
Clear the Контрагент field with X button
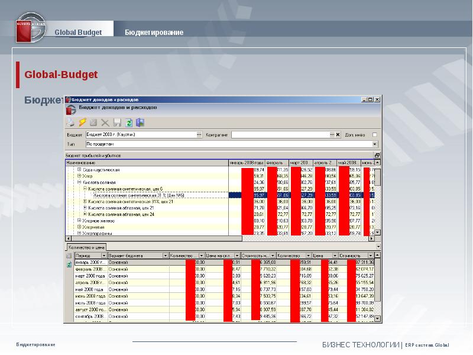tap(338, 135)
